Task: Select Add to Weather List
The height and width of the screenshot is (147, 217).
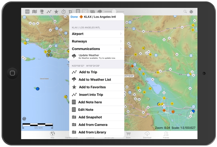Action: point(97,80)
